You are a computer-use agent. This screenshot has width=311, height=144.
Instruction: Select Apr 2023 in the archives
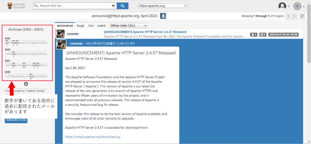(x=17, y=44)
